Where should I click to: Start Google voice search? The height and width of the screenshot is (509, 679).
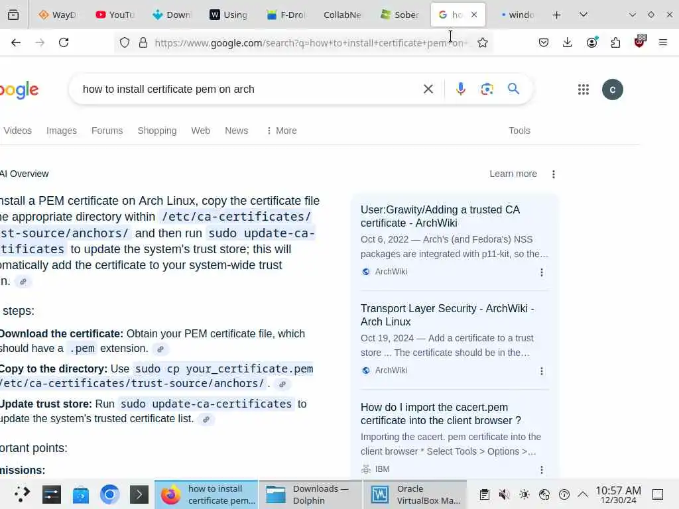(x=461, y=89)
